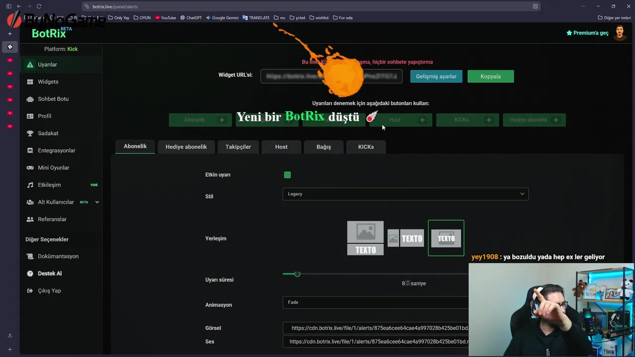This screenshot has height=357, width=635.
Task: Open a new tab with the top plus icon
Action: 9,34
